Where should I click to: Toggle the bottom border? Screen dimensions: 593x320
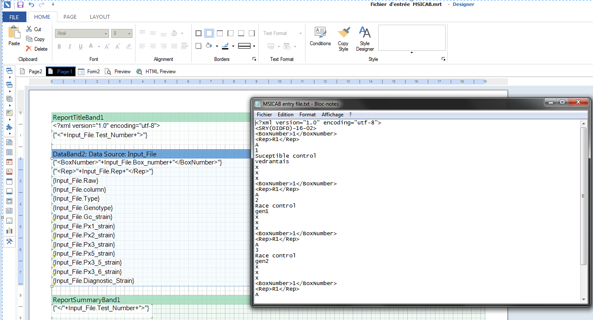(x=241, y=33)
